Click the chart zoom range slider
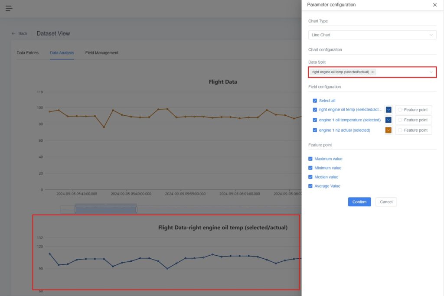 105,209
